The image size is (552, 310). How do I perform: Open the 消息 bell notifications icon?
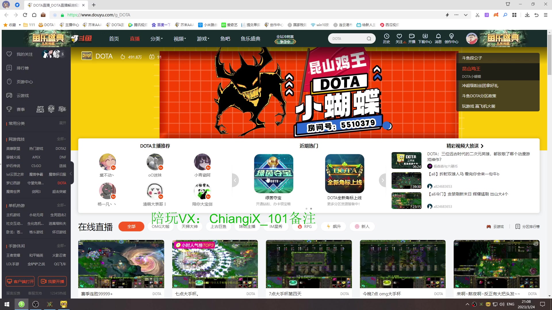click(438, 38)
